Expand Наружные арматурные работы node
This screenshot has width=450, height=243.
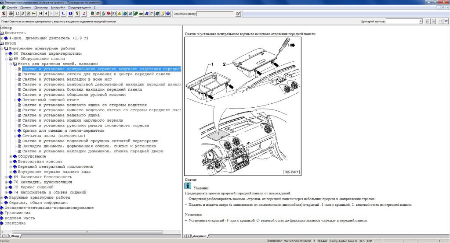(2, 197)
